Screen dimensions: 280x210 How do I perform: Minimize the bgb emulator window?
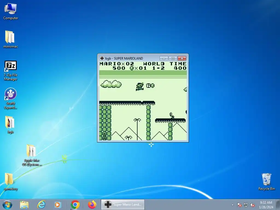[164, 59]
